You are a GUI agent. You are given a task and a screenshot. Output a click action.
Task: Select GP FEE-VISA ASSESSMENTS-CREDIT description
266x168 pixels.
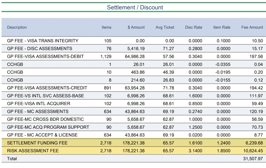pyautogui.click(x=47, y=88)
